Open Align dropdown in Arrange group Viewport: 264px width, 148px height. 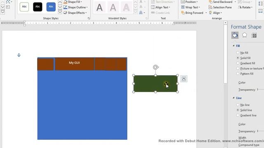tap(215, 13)
